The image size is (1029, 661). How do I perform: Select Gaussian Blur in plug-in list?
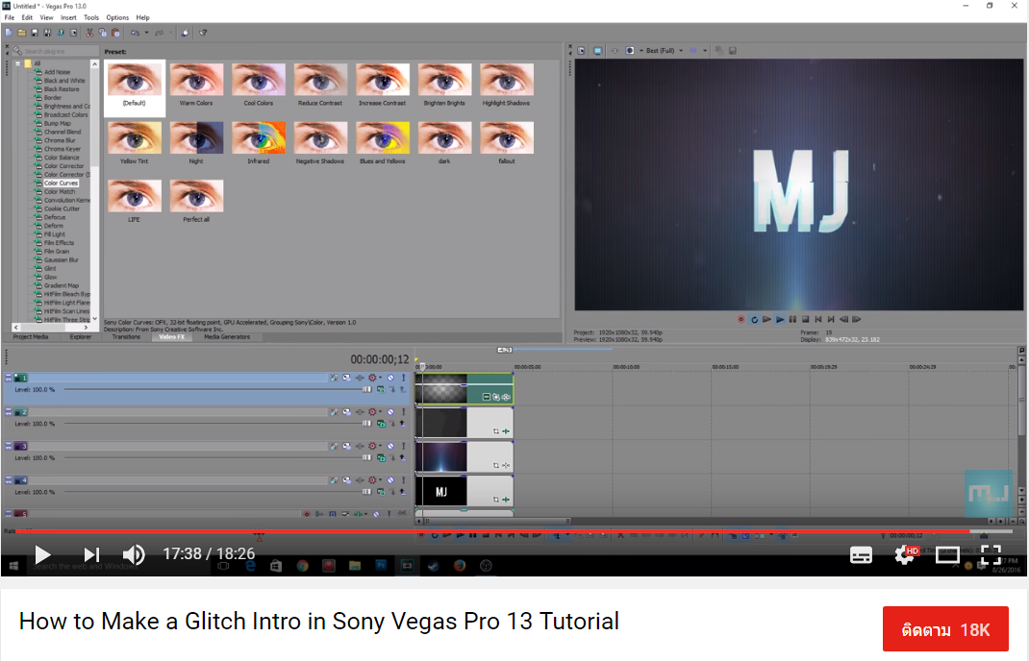point(61,259)
